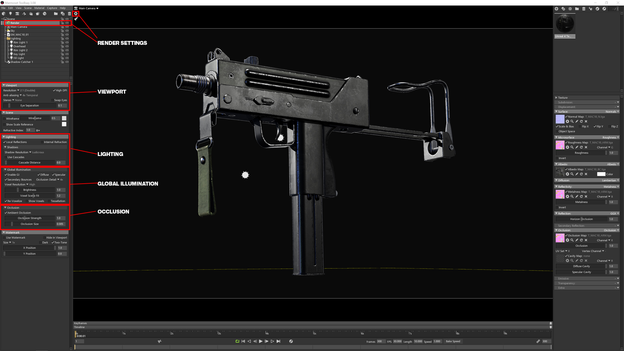The width and height of the screenshot is (624, 351).
Task: Jump to the last frame
Action: point(278,341)
